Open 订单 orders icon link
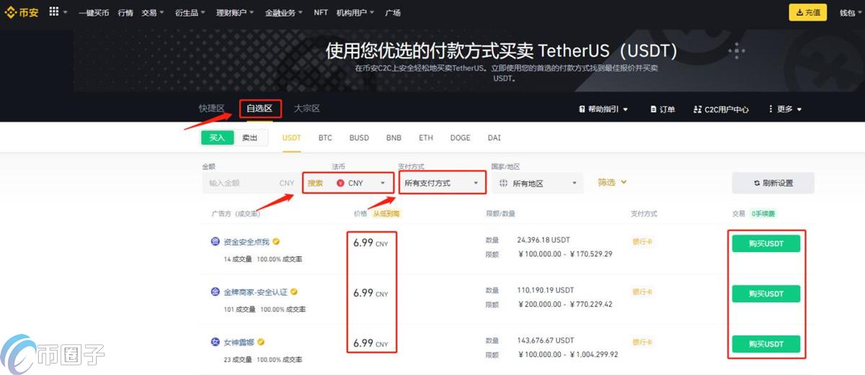865x375 pixels. tap(663, 109)
